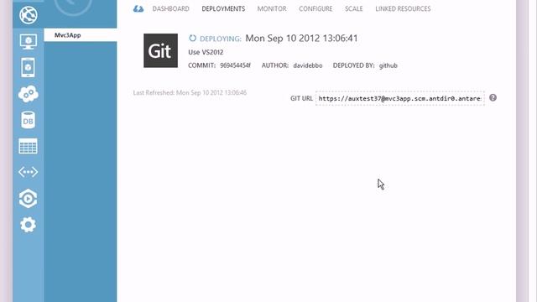
Task: Switch to the Monitor tab
Action: pos(272,9)
